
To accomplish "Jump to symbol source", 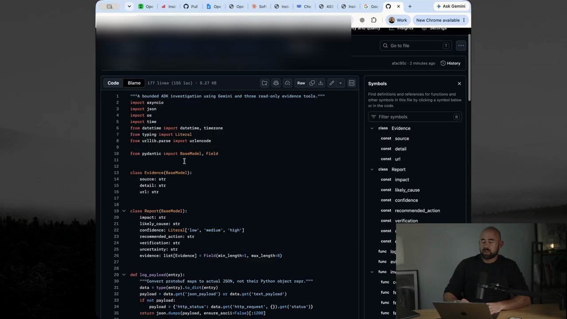I will tap(402, 139).
